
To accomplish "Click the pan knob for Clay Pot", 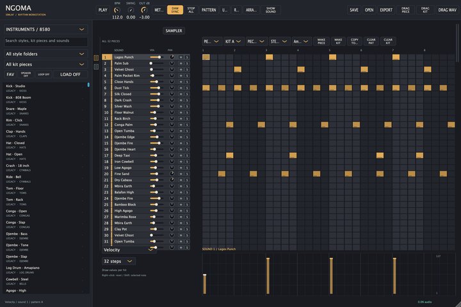I will 172,229.
